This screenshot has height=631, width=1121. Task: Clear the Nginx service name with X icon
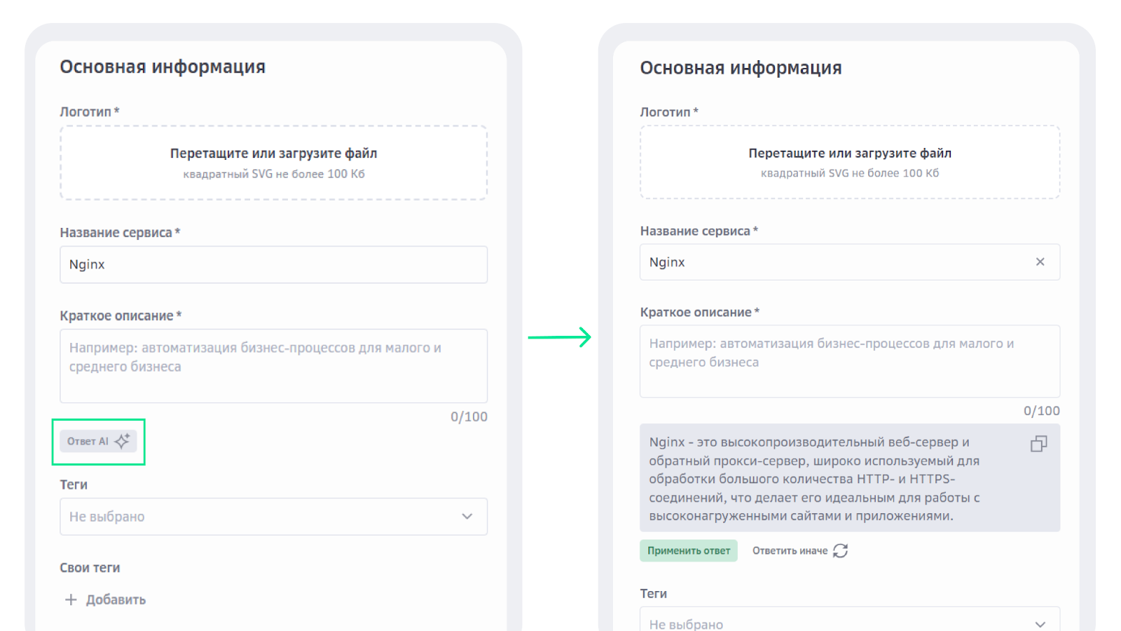point(1040,262)
